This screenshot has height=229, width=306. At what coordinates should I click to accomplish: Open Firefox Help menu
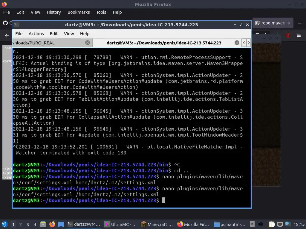(117, 12)
